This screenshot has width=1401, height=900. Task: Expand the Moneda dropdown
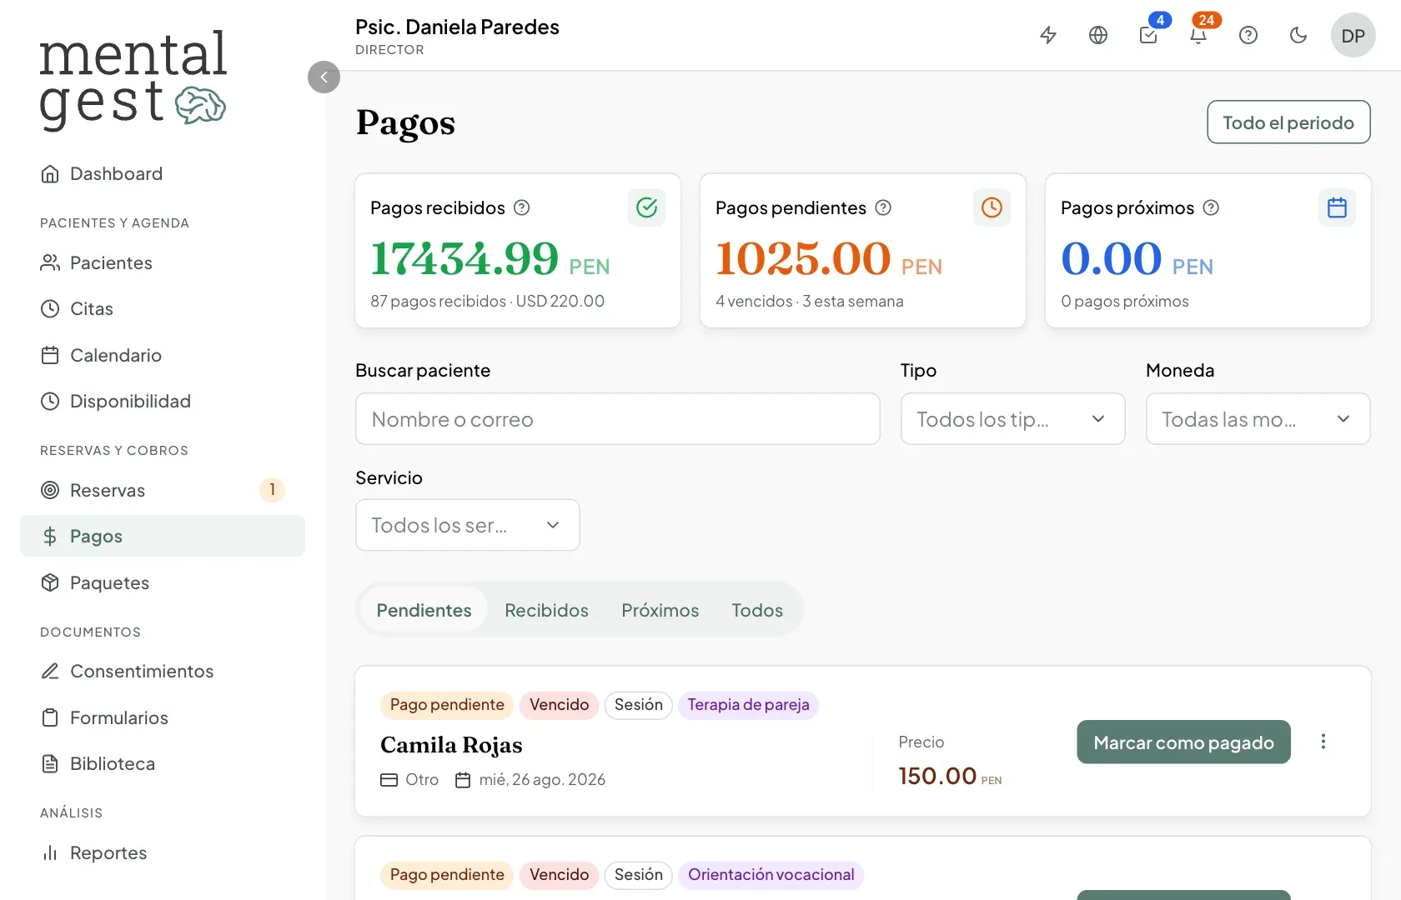1258,419
